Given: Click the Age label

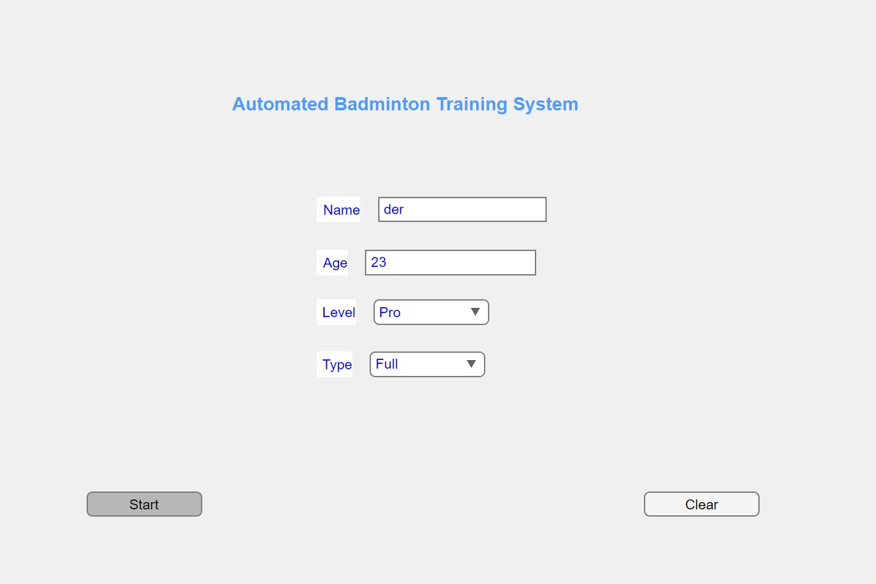Looking at the screenshot, I should coord(335,263).
